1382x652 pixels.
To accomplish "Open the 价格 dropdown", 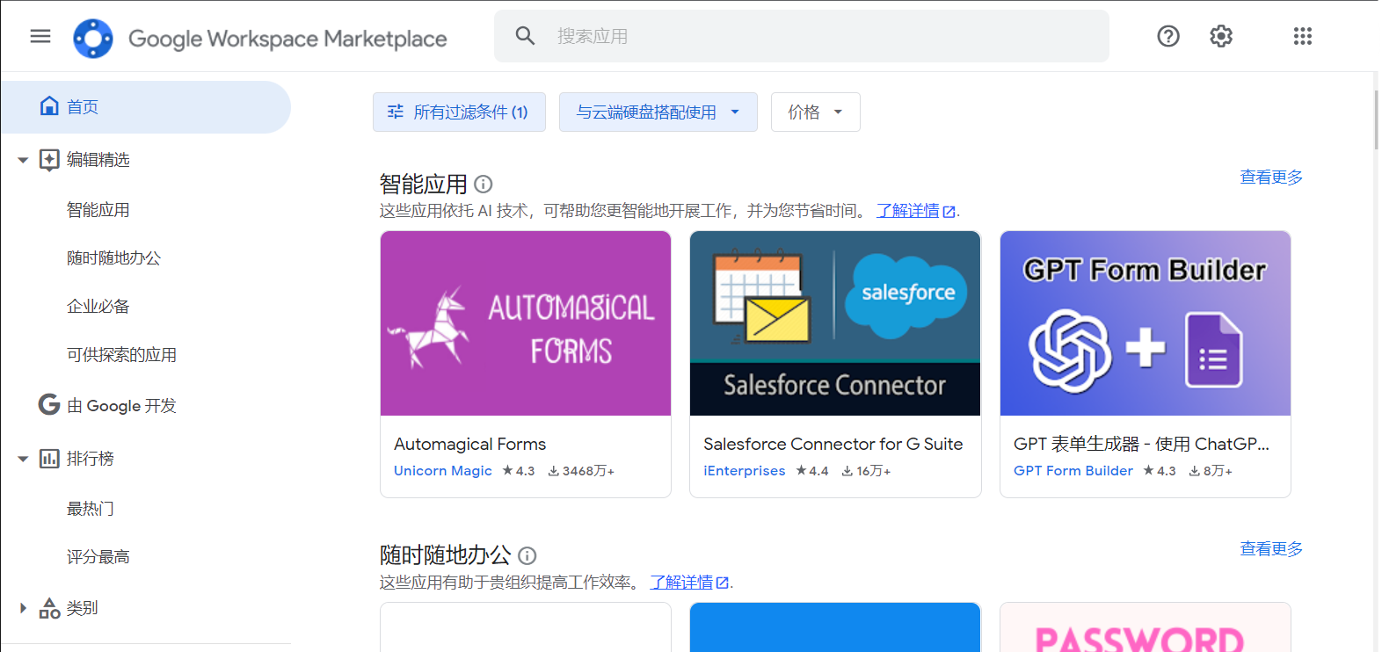I will [815, 112].
